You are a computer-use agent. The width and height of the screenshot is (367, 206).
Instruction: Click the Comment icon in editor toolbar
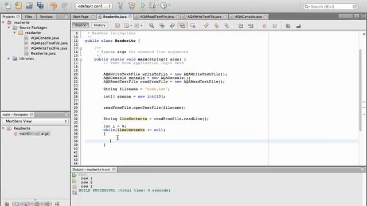tap(288, 26)
